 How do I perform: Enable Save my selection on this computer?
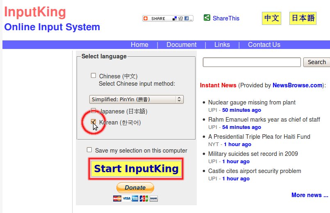[x=89, y=150]
